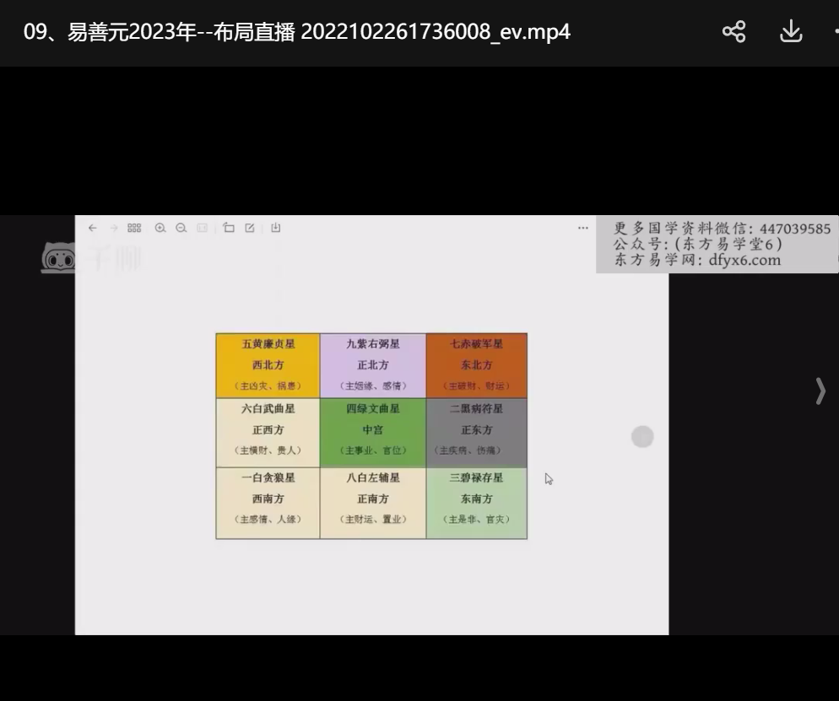Viewport: 839px width, 701px height.
Task: Click the save-image icon in the viewer toolbar
Action: coord(276,228)
